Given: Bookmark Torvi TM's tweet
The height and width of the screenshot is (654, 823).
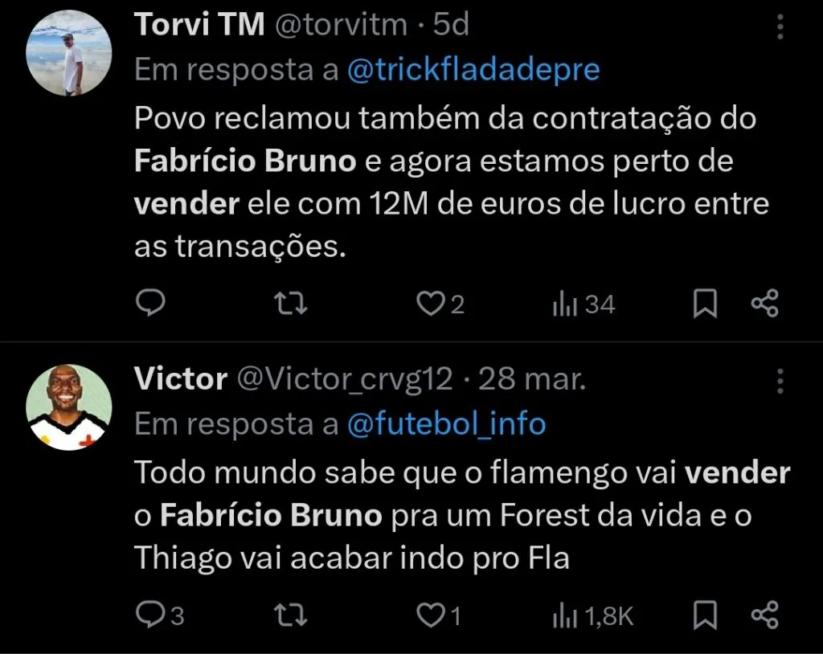Looking at the screenshot, I should point(705,304).
